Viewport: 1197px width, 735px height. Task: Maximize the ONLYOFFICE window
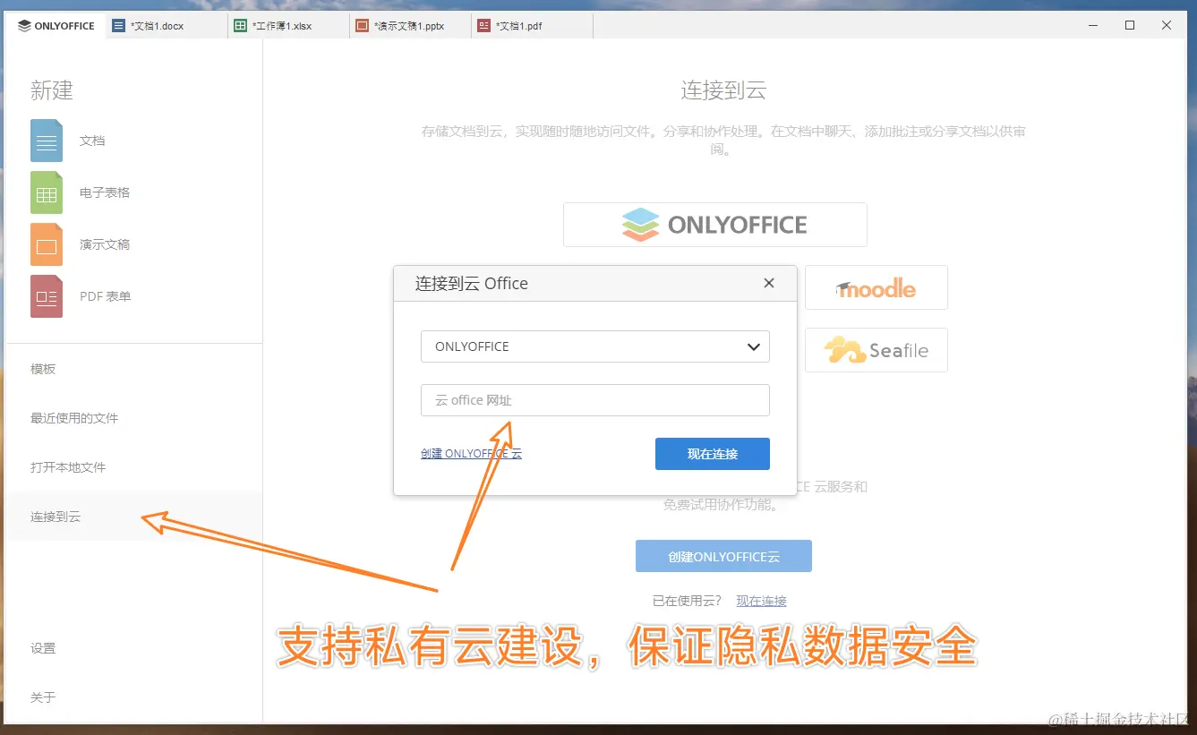tap(1130, 26)
